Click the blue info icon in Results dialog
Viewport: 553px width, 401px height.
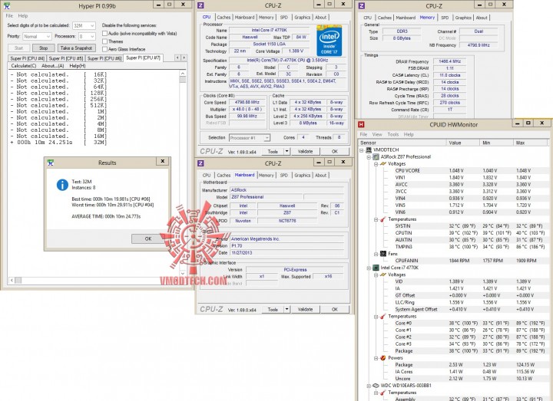pos(62,185)
